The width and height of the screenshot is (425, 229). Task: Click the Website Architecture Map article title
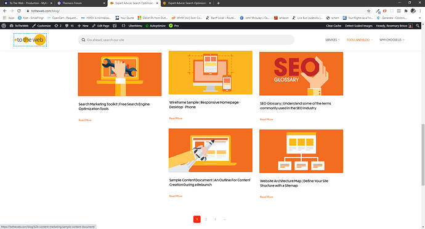[294, 183]
